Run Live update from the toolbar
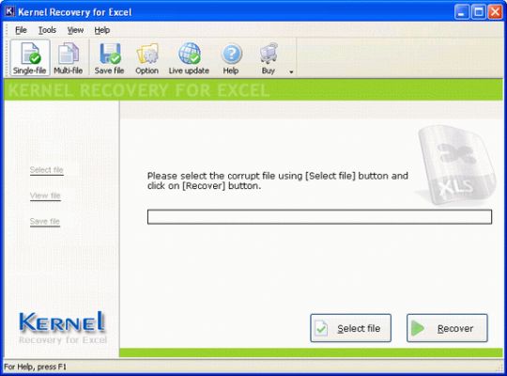 [x=189, y=57]
